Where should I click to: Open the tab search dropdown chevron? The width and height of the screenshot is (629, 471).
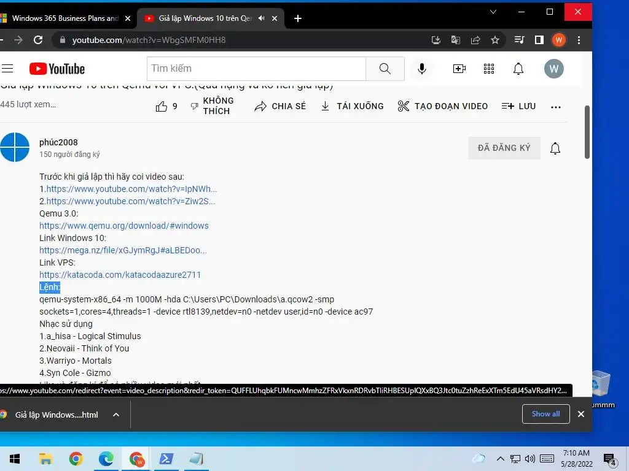point(493,12)
